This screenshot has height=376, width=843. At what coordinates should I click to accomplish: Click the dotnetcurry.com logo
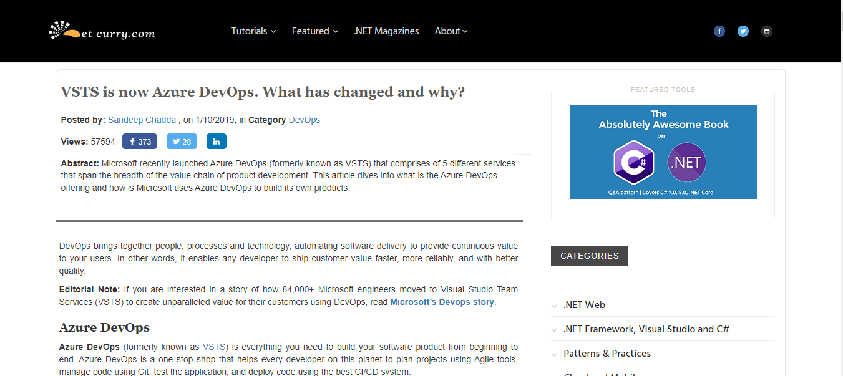(x=102, y=31)
